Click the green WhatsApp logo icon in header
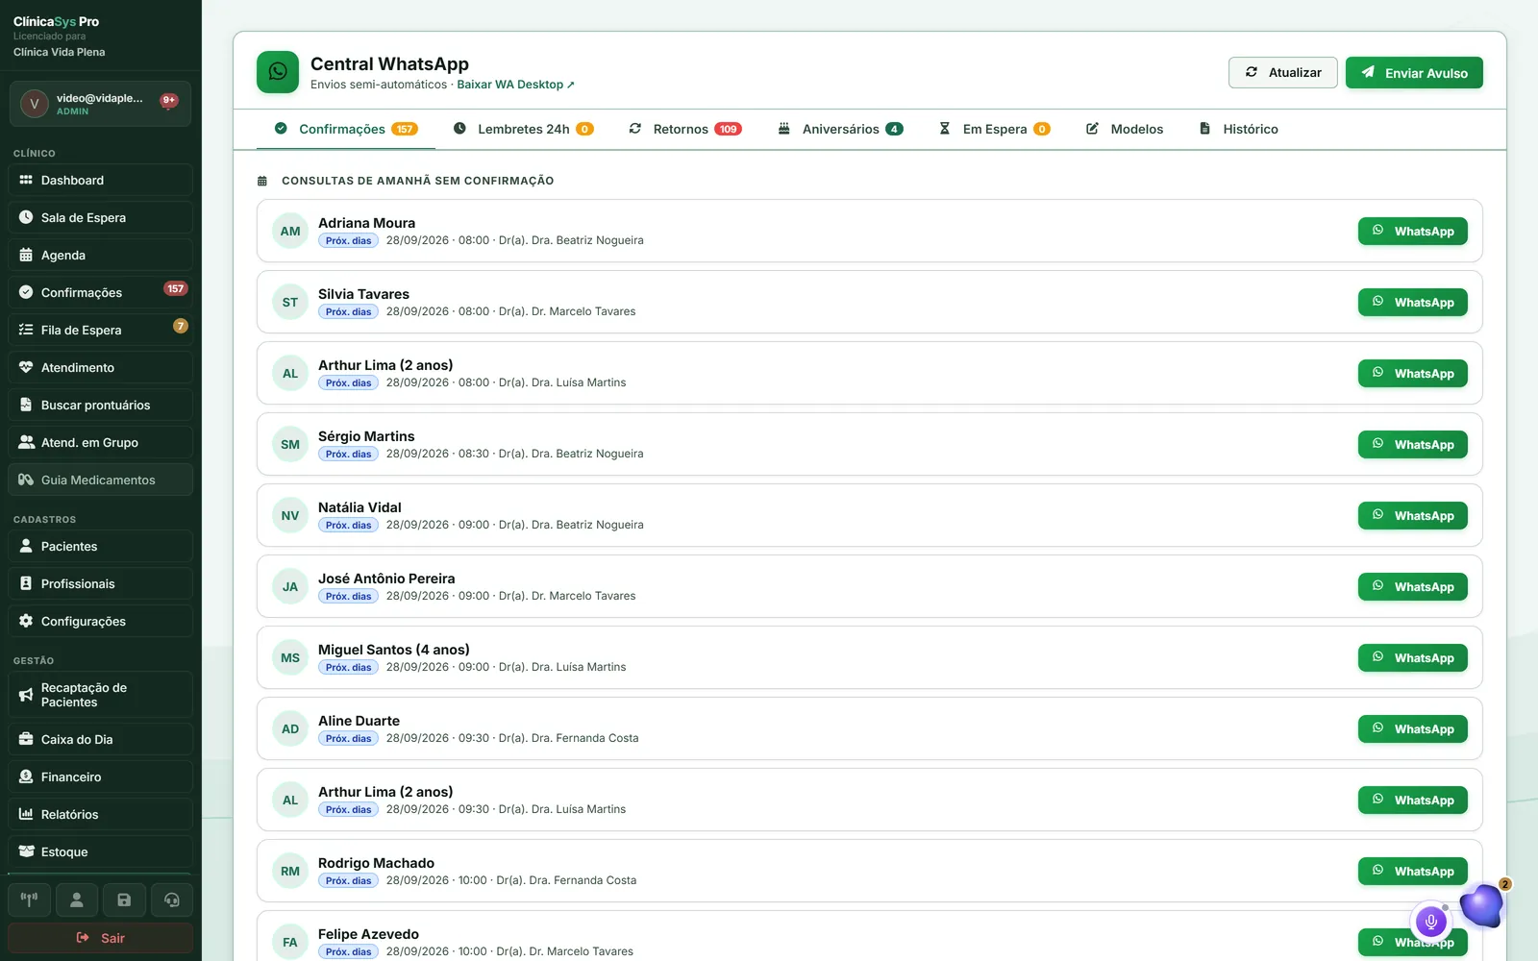 [278, 72]
